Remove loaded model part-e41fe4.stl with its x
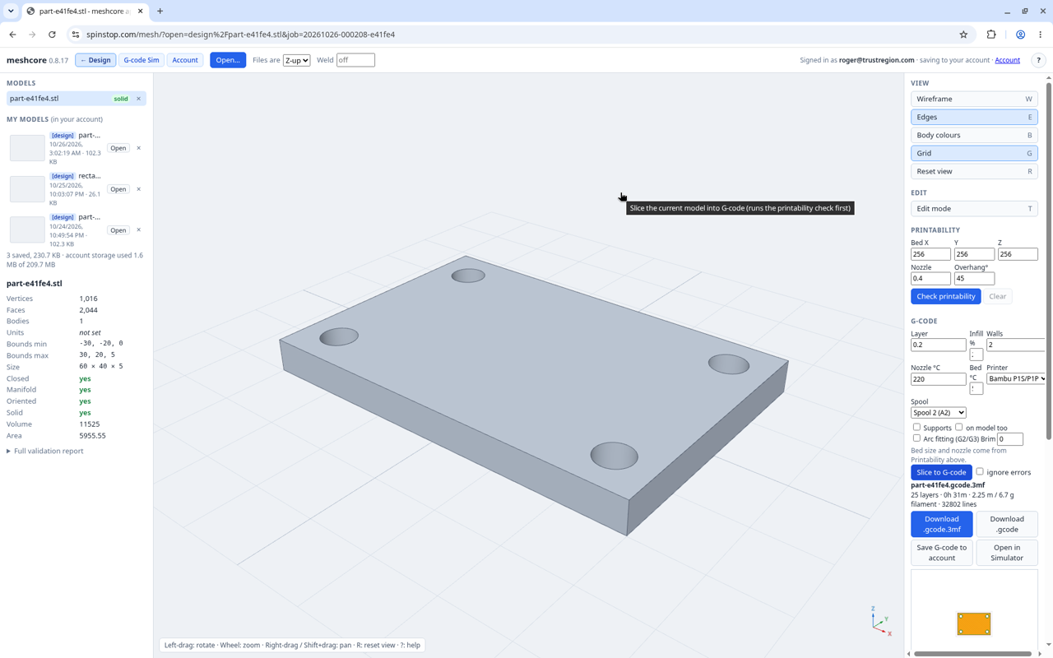The height and width of the screenshot is (658, 1053). pyautogui.click(x=138, y=99)
